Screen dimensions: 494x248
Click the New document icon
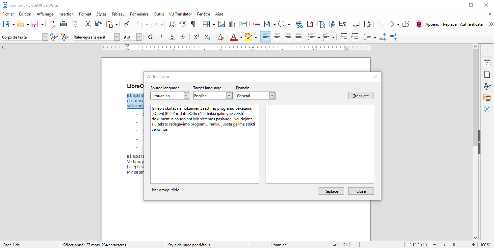click(6, 24)
